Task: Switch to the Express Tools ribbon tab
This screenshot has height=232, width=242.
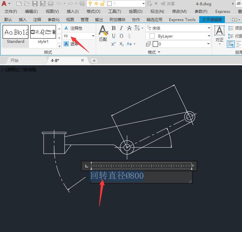Action: point(182,20)
